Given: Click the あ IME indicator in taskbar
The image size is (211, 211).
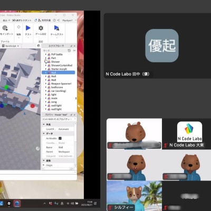Looking at the screenshot, I should pyautogui.click(x=62, y=204).
